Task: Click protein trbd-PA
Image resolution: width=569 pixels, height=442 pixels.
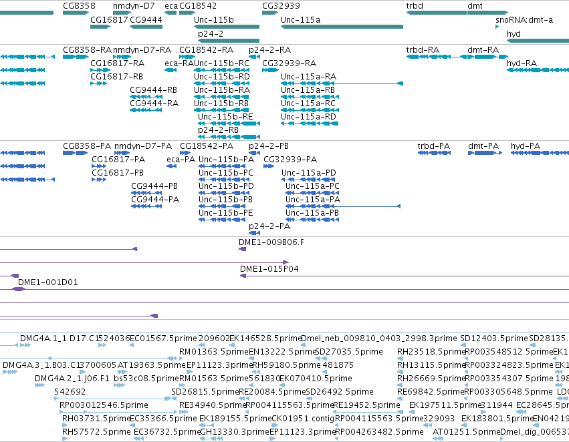Action: [x=434, y=146]
